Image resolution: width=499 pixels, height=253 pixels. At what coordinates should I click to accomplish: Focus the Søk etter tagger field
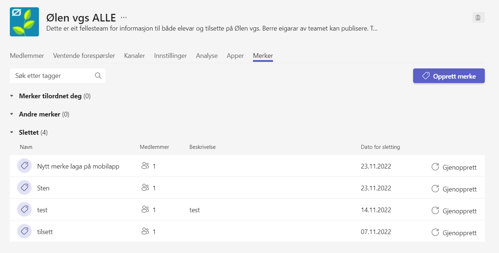click(x=53, y=76)
